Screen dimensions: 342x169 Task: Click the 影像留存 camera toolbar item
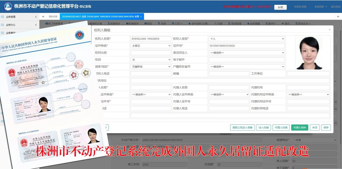pyautogui.click(x=132, y=23)
